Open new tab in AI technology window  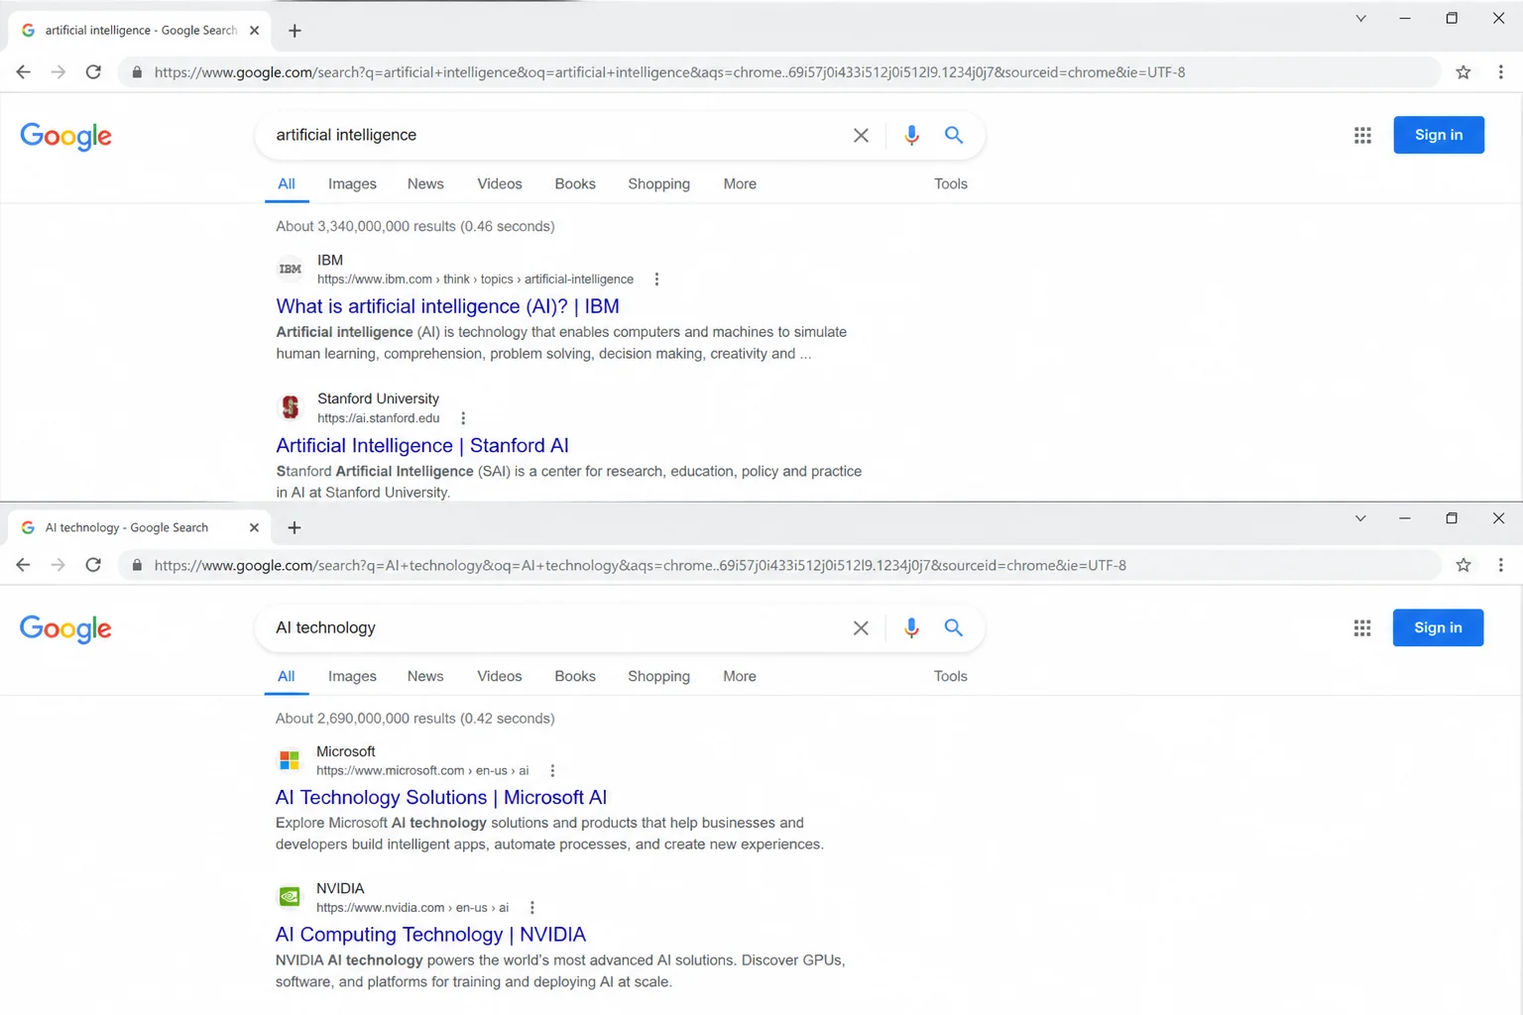point(294,527)
